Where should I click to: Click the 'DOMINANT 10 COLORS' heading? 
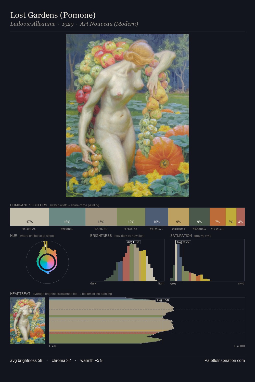click(29, 205)
